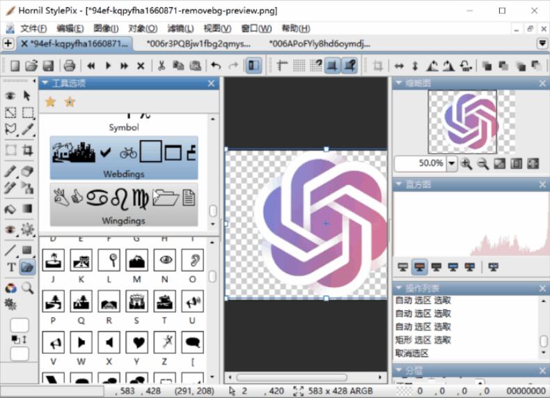Save the file with floppy icon
Screen dimensions: 550x398
[48, 66]
